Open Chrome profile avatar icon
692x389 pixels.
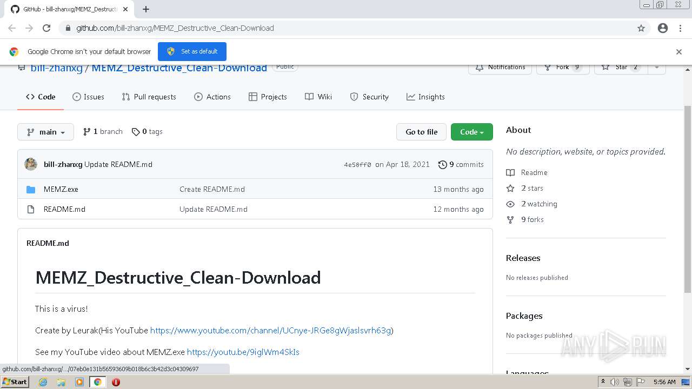[663, 28]
